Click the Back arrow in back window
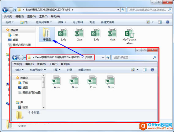 [5, 10]
